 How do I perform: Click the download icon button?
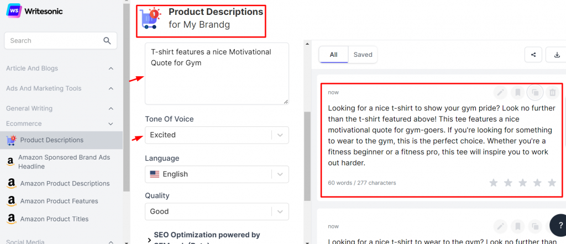point(555,55)
